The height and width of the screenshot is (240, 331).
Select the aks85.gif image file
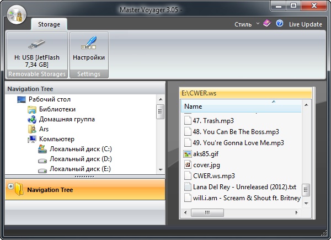pos(204,154)
